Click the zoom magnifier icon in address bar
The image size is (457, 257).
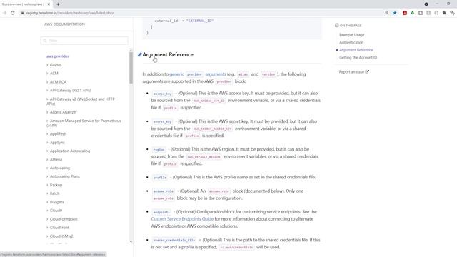coord(387,13)
